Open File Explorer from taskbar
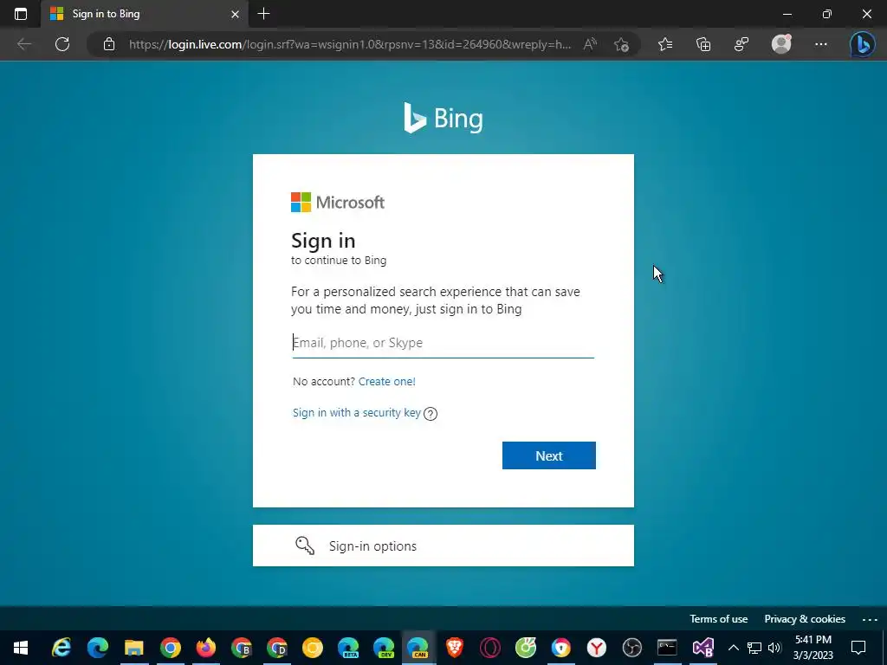Image resolution: width=887 pixels, height=665 pixels. coord(134,648)
